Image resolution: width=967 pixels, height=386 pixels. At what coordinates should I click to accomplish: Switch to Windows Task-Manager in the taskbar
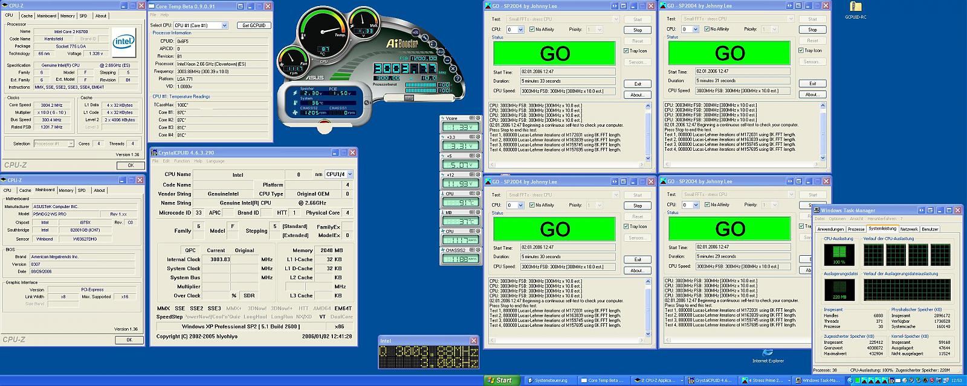click(x=818, y=381)
